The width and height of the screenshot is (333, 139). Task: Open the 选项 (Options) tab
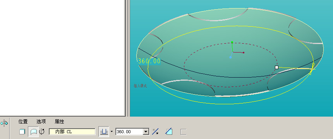[41, 122]
